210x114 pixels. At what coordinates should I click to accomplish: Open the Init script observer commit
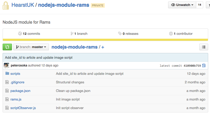tap(70, 108)
